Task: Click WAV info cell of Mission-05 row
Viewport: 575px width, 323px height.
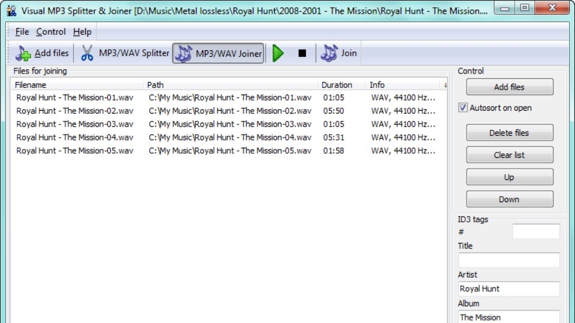Action: (x=403, y=151)
